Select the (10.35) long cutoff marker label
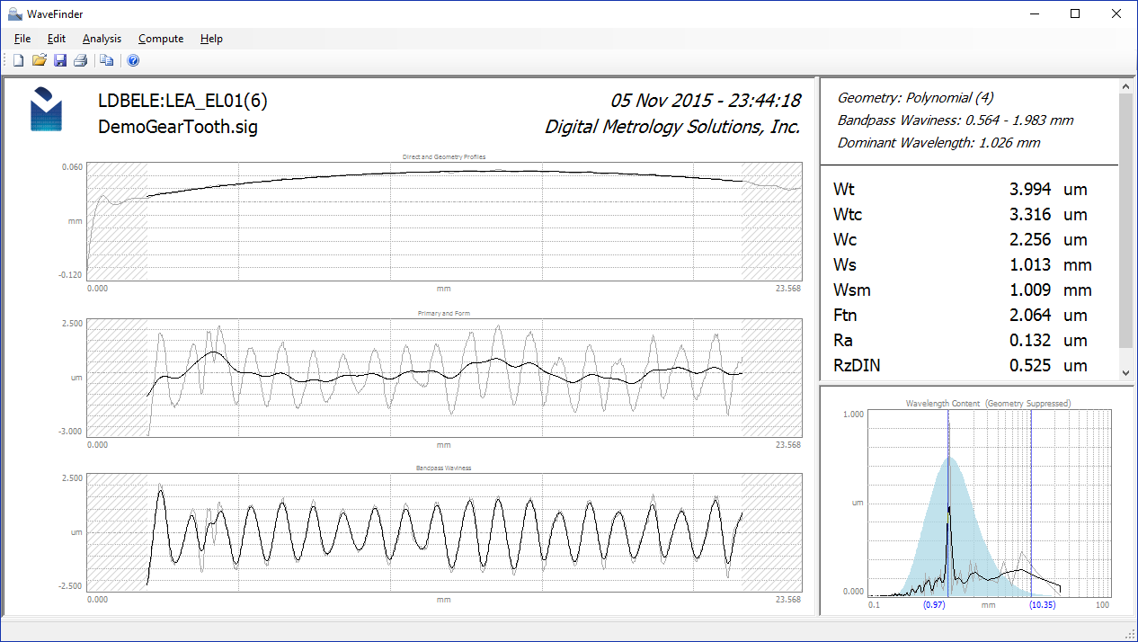The height and width of the screenshot is (642, 1138). pos(1043,605)
